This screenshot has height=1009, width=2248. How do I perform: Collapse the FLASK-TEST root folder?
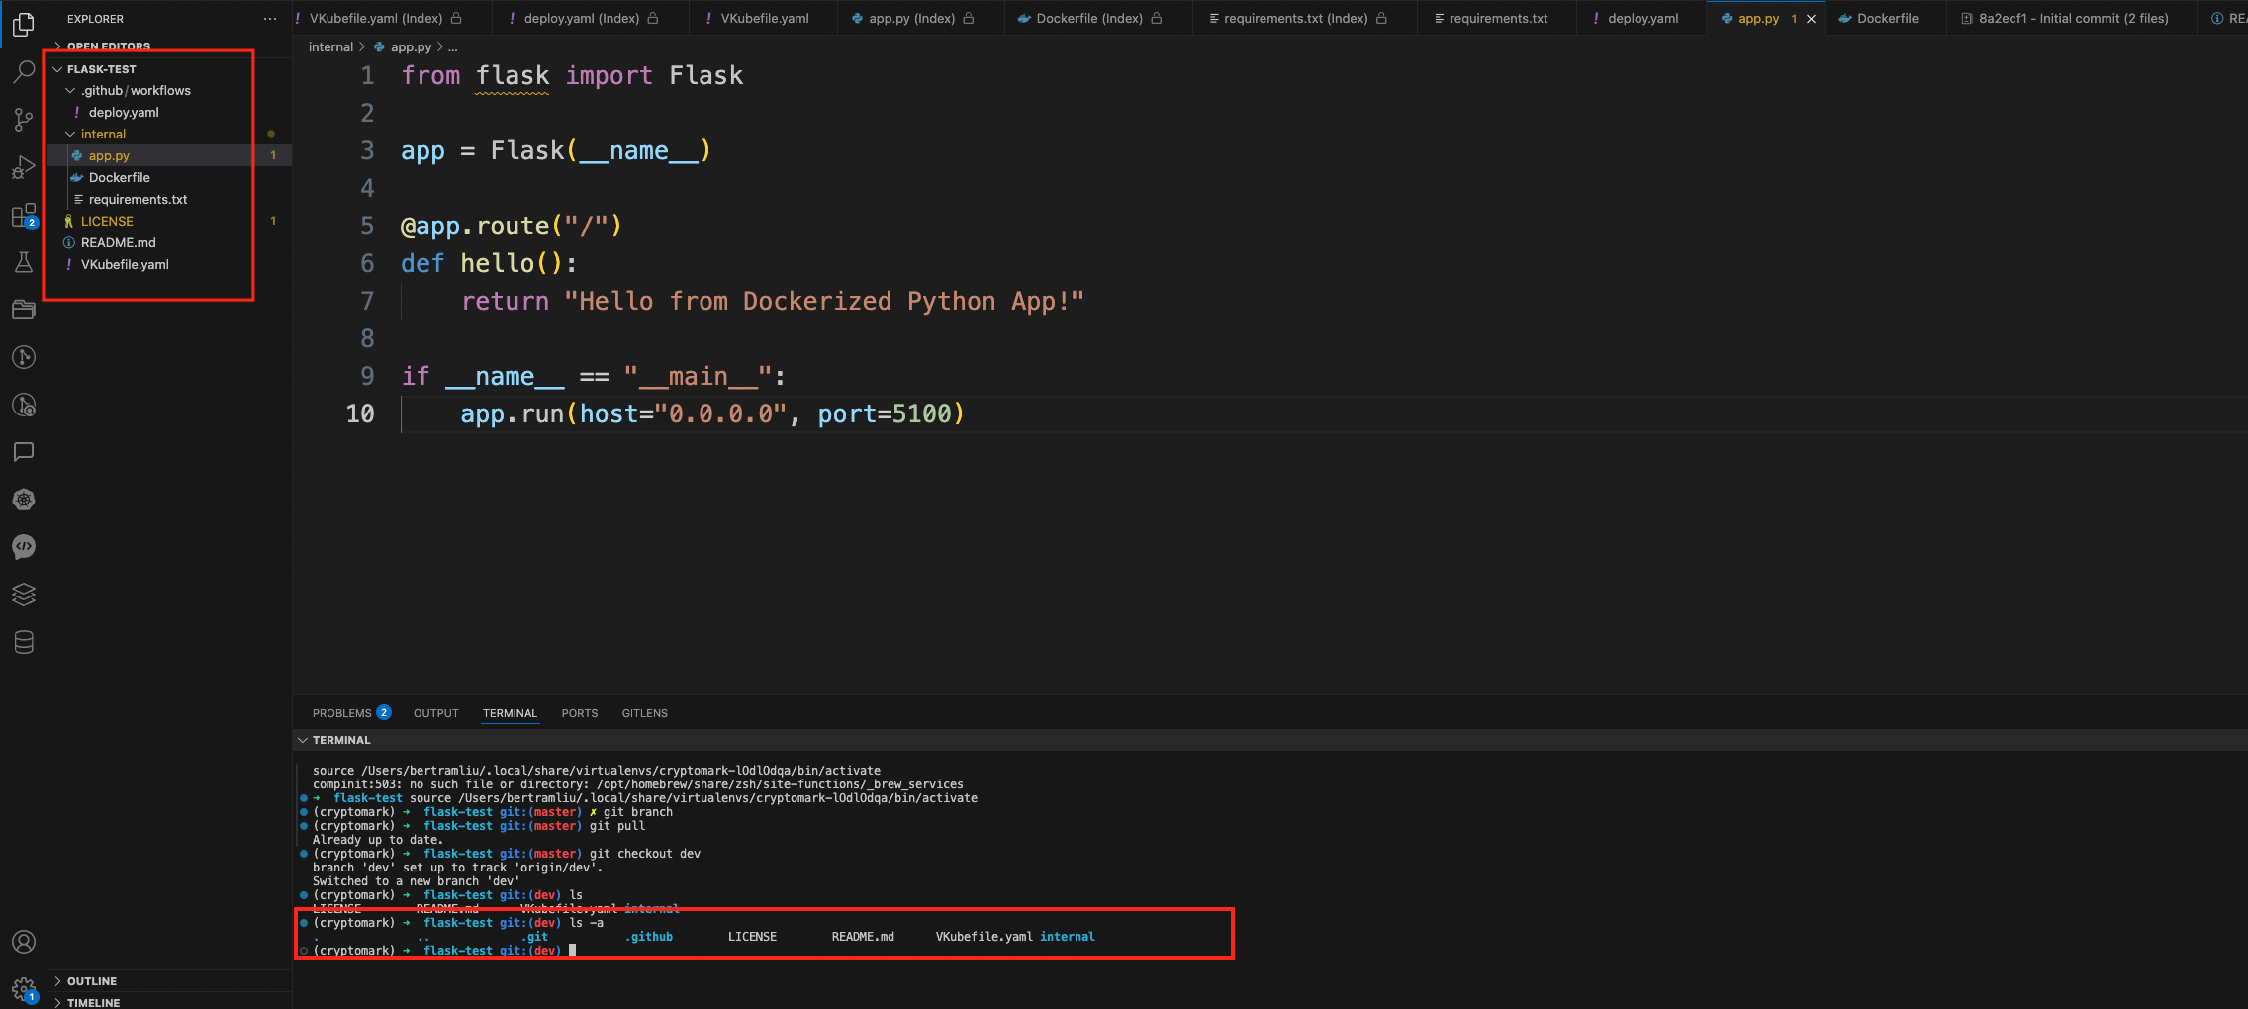click(x=57, y=69)
